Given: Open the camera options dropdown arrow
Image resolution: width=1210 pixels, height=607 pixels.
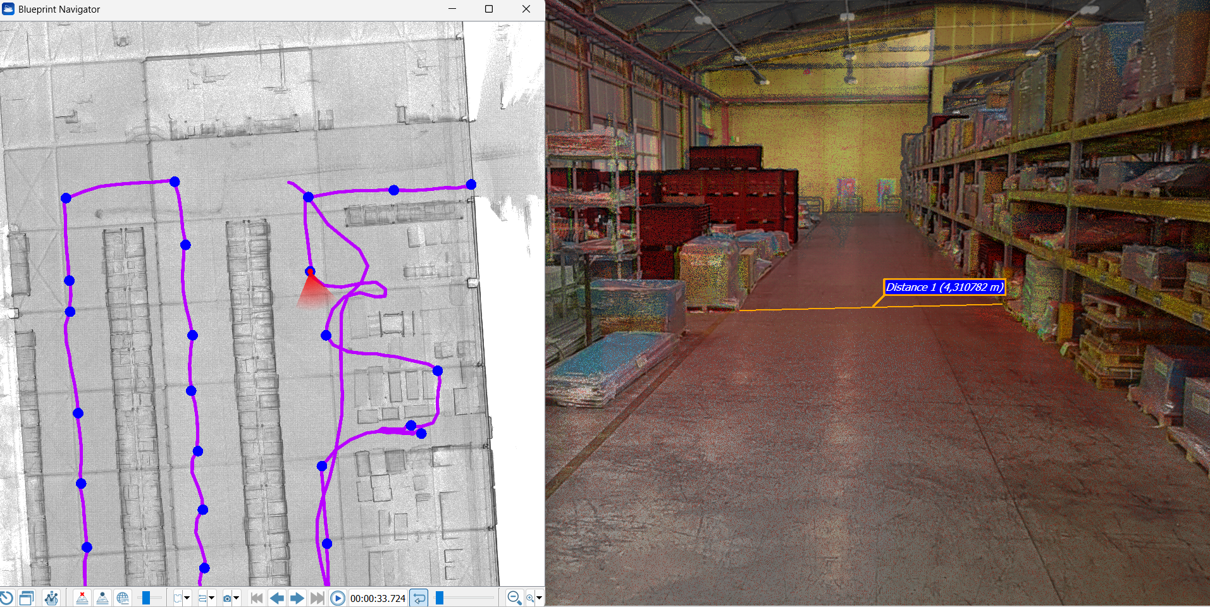Looking at the screenshot, I should (237, 598).
